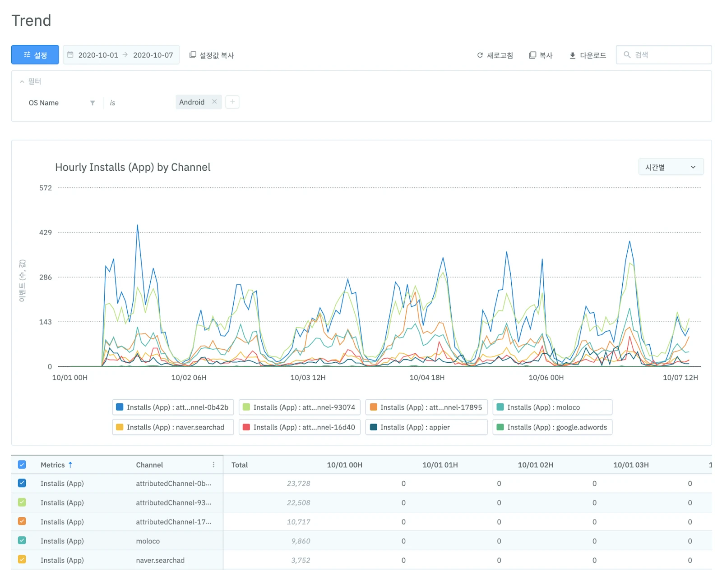Toggle the appier series in legend

tap(426, 427)
